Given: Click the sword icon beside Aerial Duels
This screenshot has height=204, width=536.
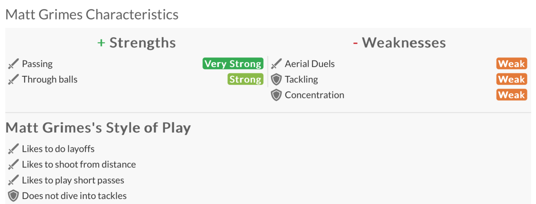Looking at the screenshot, I should [x=276, y=64].
